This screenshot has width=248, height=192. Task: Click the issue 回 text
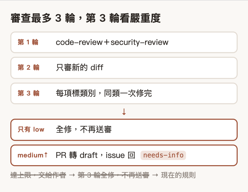point(120,155)
